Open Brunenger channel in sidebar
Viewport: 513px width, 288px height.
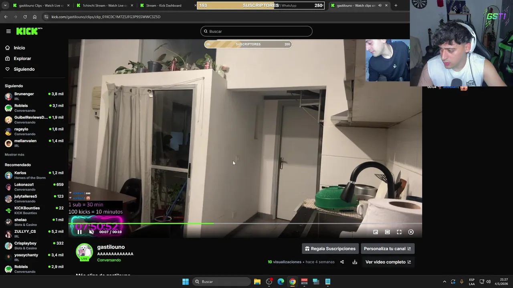(x=34, y=96)
